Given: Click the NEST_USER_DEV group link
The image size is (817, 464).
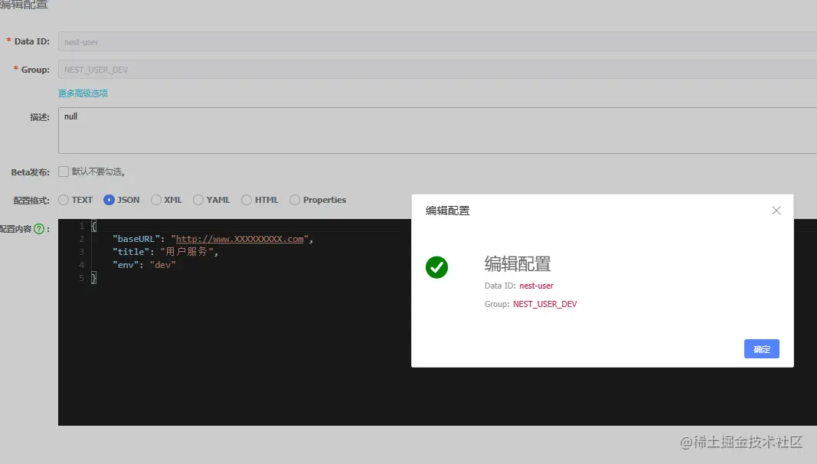Looking at the screenshot, I should pyautogui.click(x=544, y=304).
